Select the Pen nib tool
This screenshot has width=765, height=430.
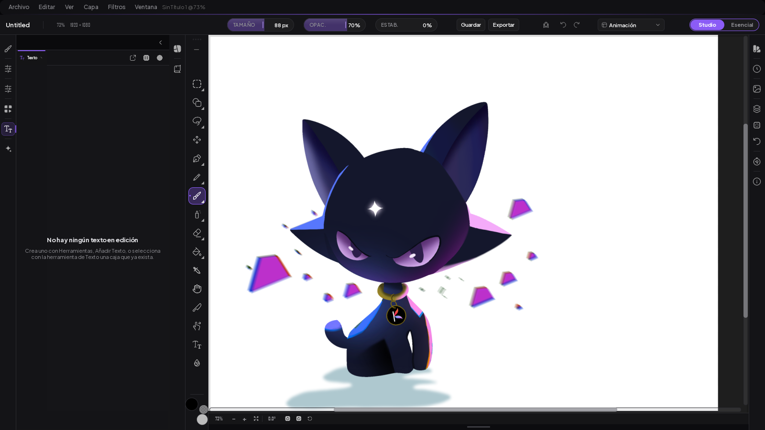[197, 159]
